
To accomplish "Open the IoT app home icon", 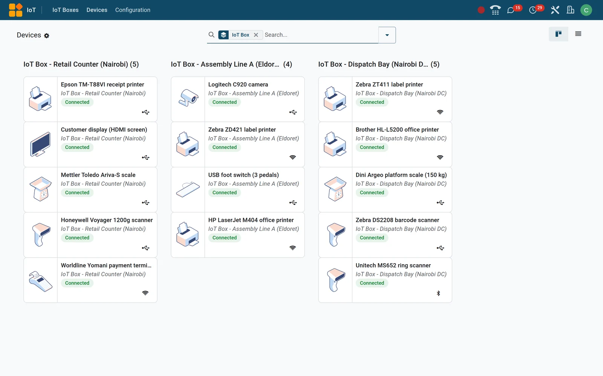I will tap(15, 10).
